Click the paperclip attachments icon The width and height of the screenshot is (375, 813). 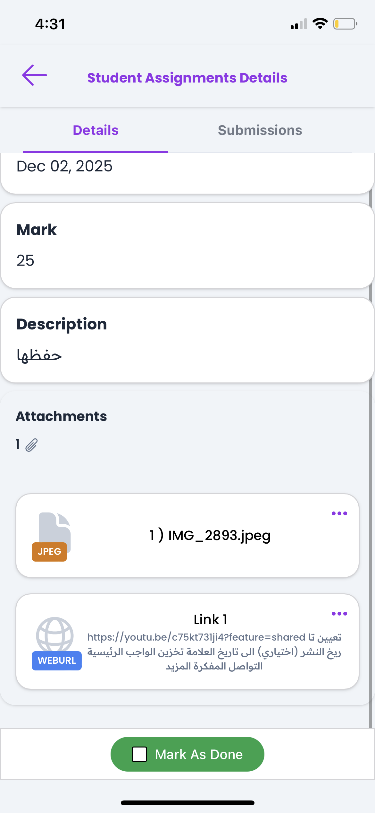coord(31,445)
